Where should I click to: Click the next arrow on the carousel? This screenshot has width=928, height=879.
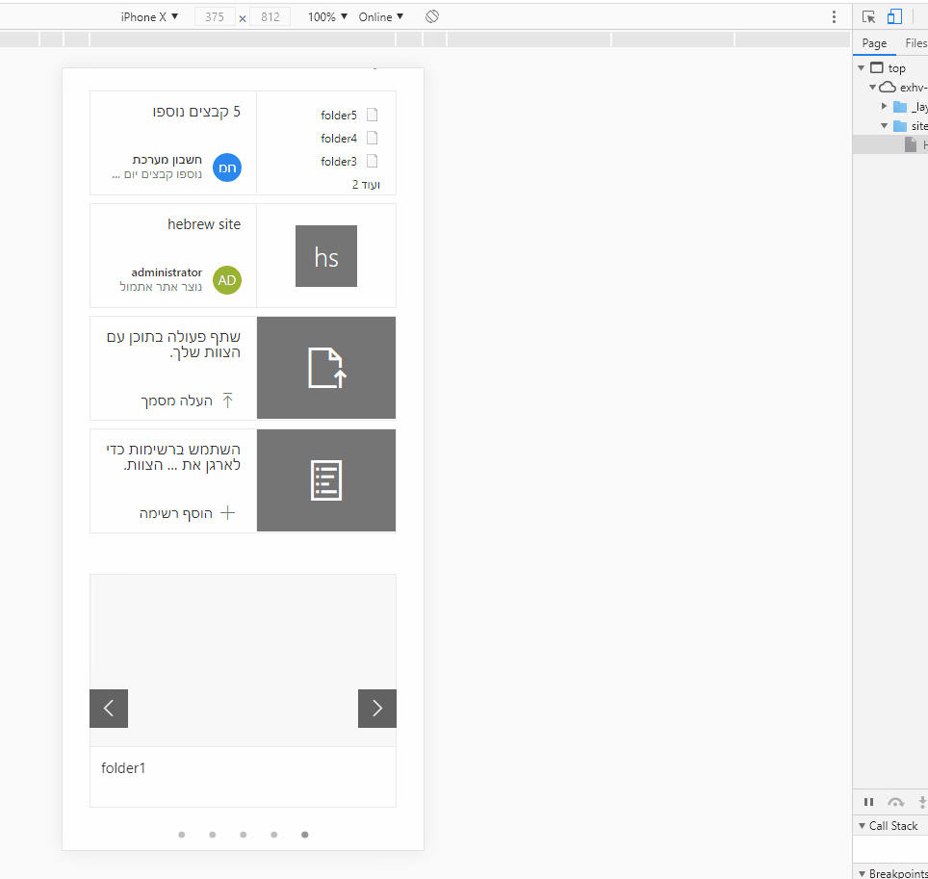point(376,708)
